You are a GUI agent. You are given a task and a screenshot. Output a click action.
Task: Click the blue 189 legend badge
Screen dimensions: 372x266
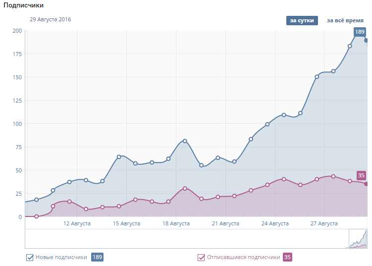97,257
